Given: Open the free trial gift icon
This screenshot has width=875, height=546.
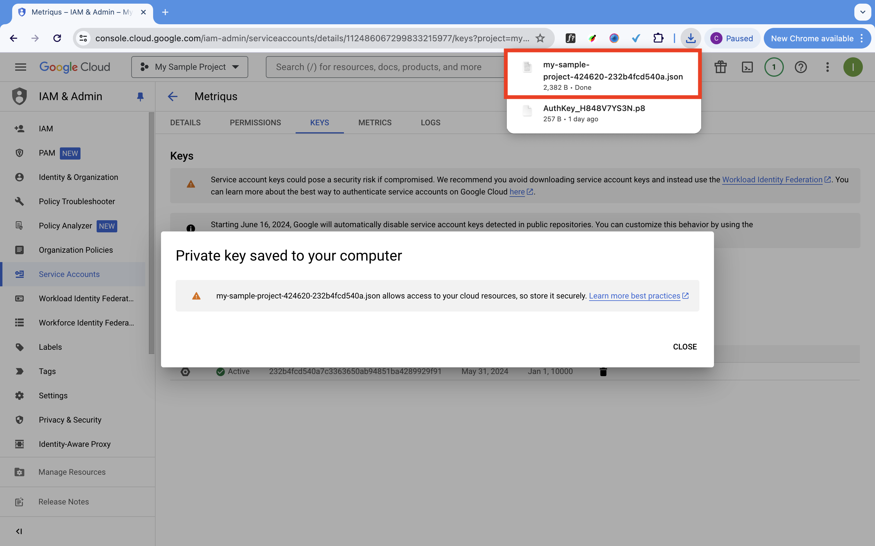Looking at the screenshot, I should pos(720,67).
